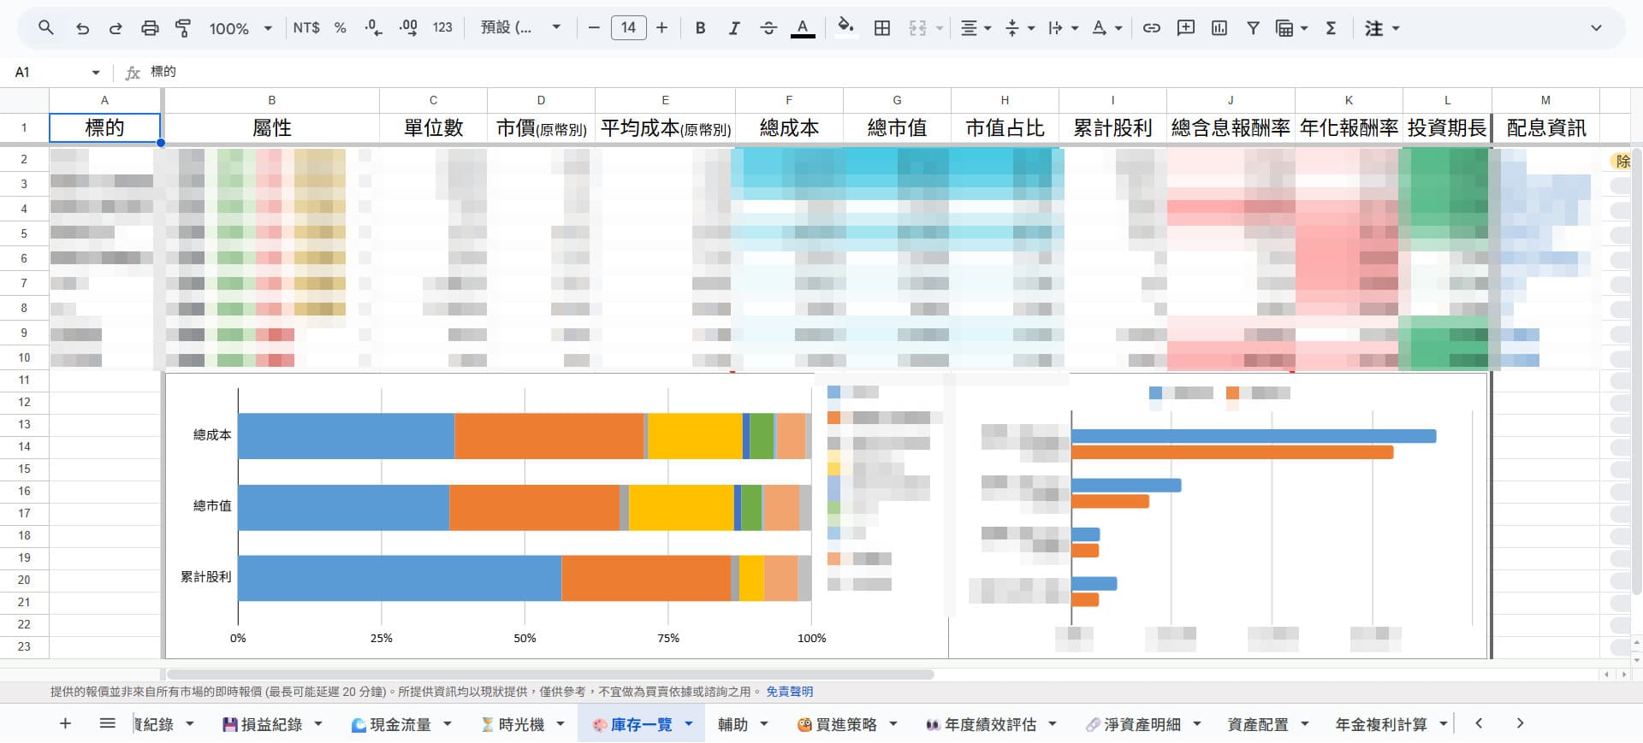Toggle strikethrough formatting
This screenshot has width=1643, height=743.
pos(768,28)
